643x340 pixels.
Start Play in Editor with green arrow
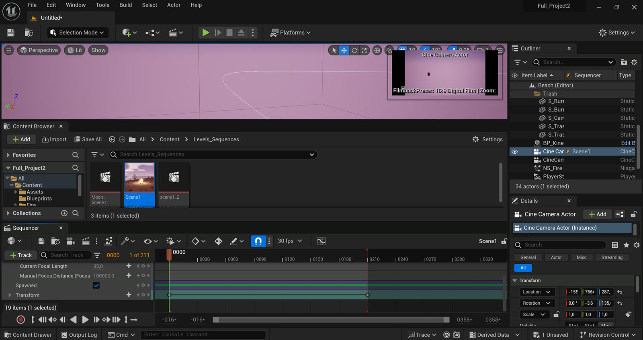(205, 33)
